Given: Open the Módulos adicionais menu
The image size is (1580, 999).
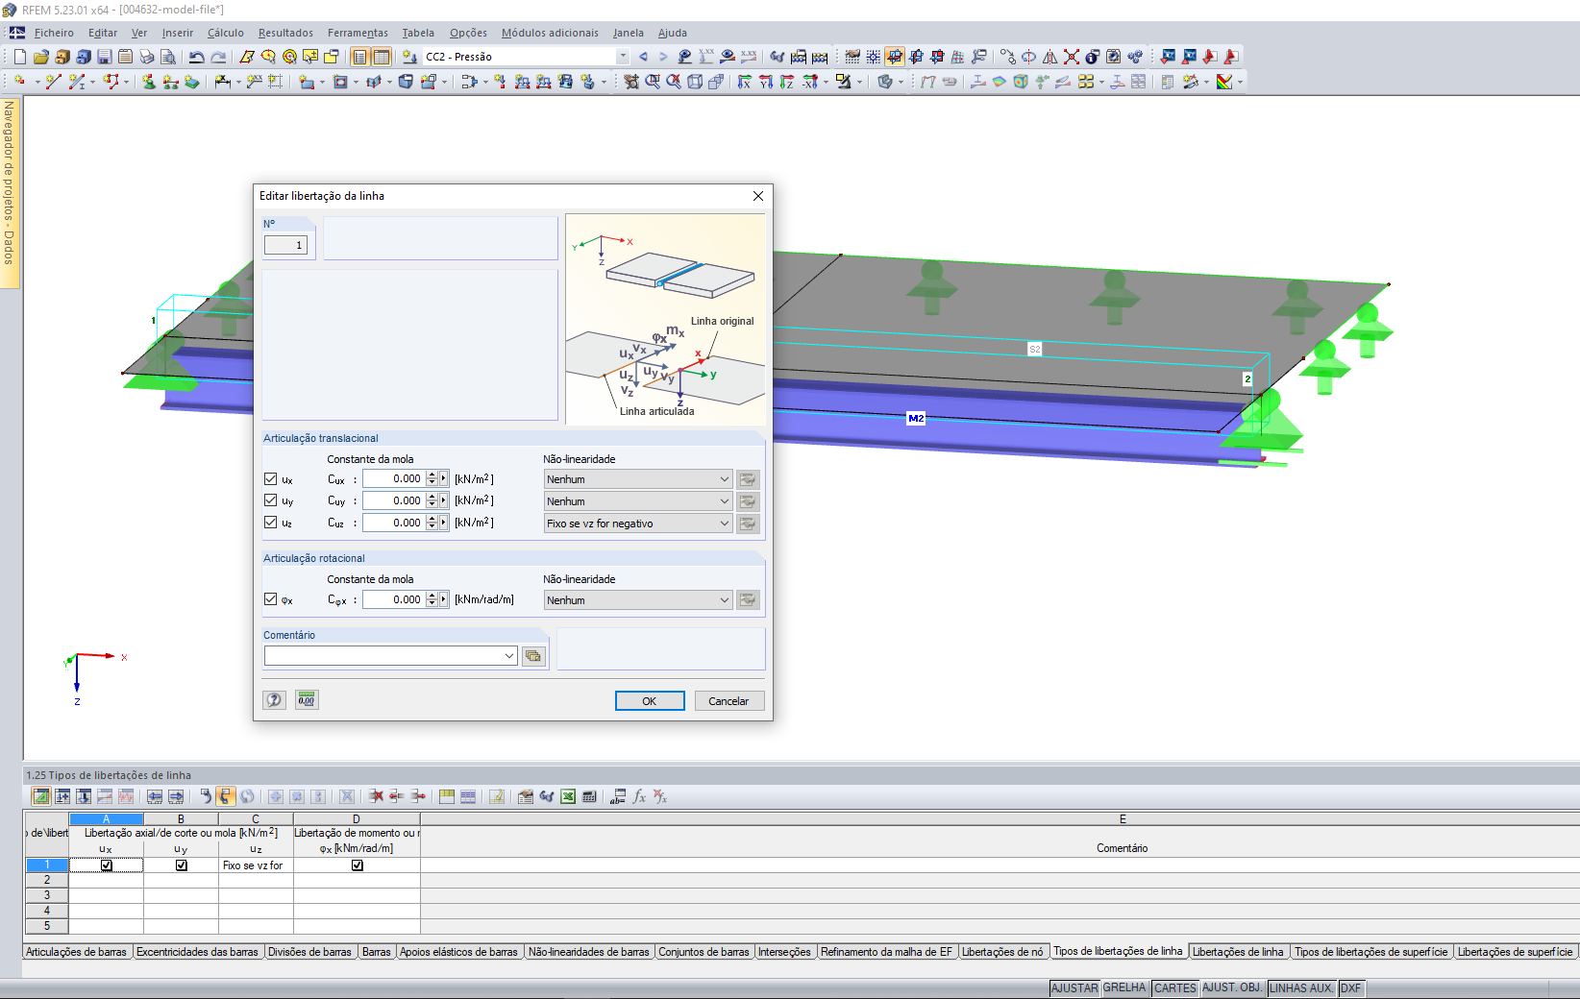Looking at the screenshot, I should tap(550, 33).
